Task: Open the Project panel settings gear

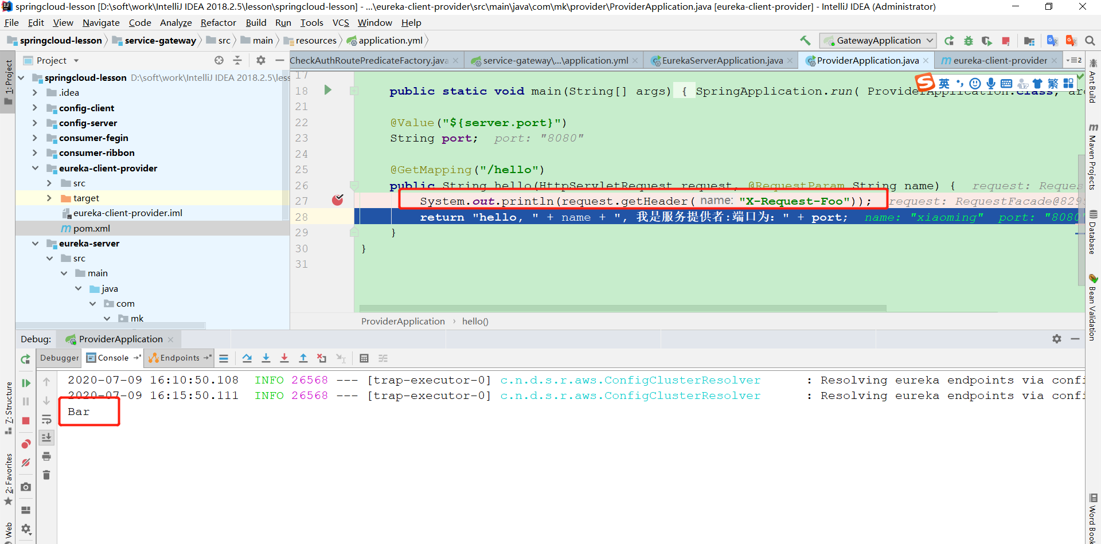Action: pos(261,60)
